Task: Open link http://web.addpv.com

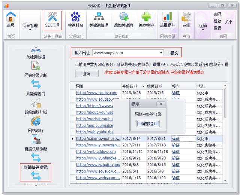Action: 96,152
